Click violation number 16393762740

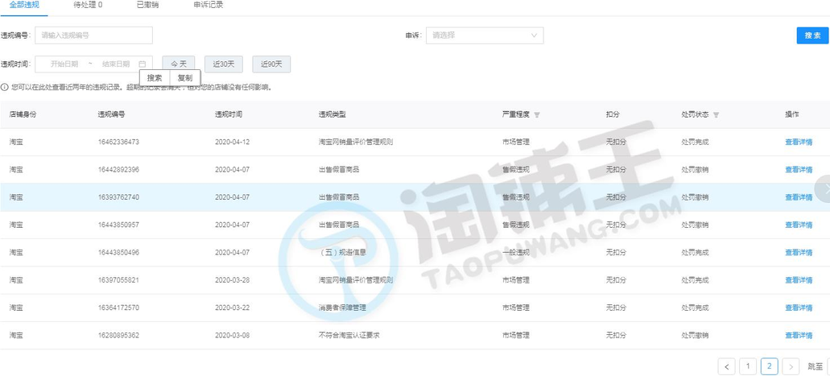click(118, 197)
